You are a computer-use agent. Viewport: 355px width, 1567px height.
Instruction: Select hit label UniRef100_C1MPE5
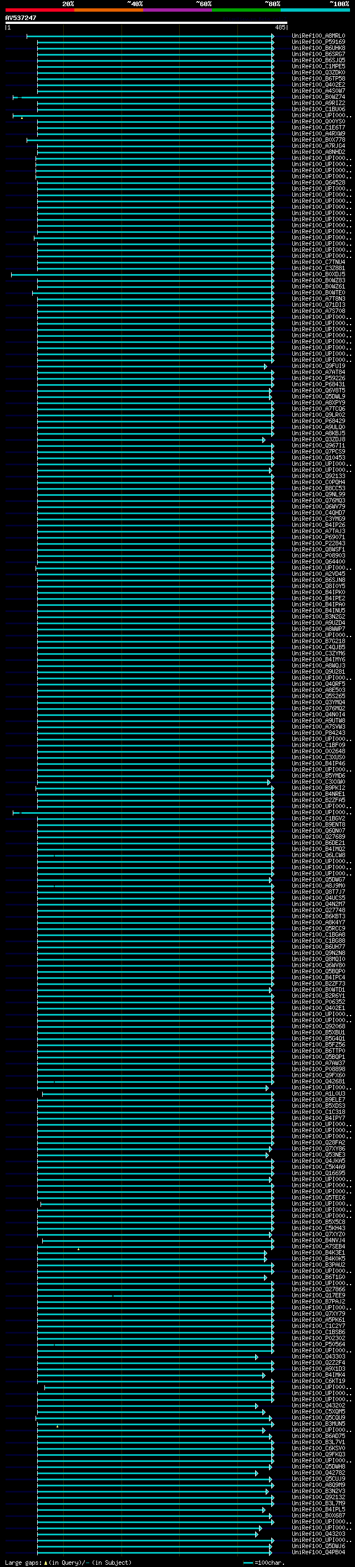click(x=318, y=66)
